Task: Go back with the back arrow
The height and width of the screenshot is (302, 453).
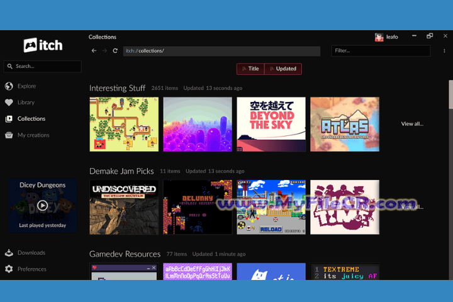Action: pyautogui.click(x=94, y=50)
